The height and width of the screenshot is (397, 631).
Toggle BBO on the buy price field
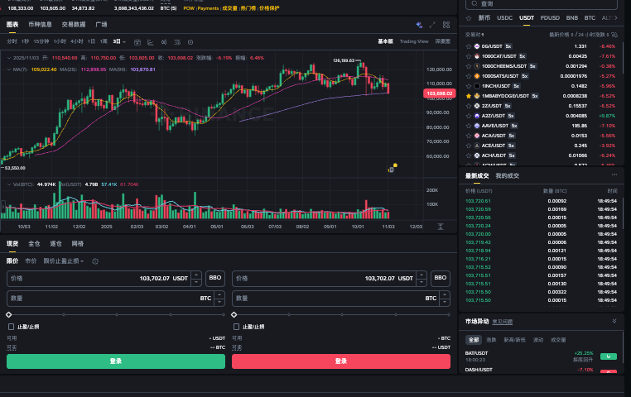[215, 279]
